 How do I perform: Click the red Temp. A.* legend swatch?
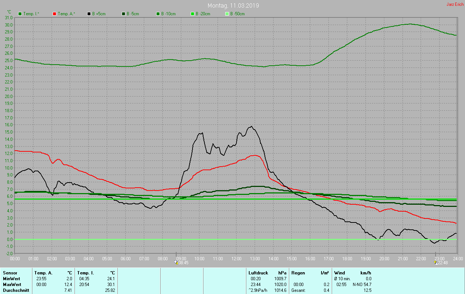coord(54,14)
